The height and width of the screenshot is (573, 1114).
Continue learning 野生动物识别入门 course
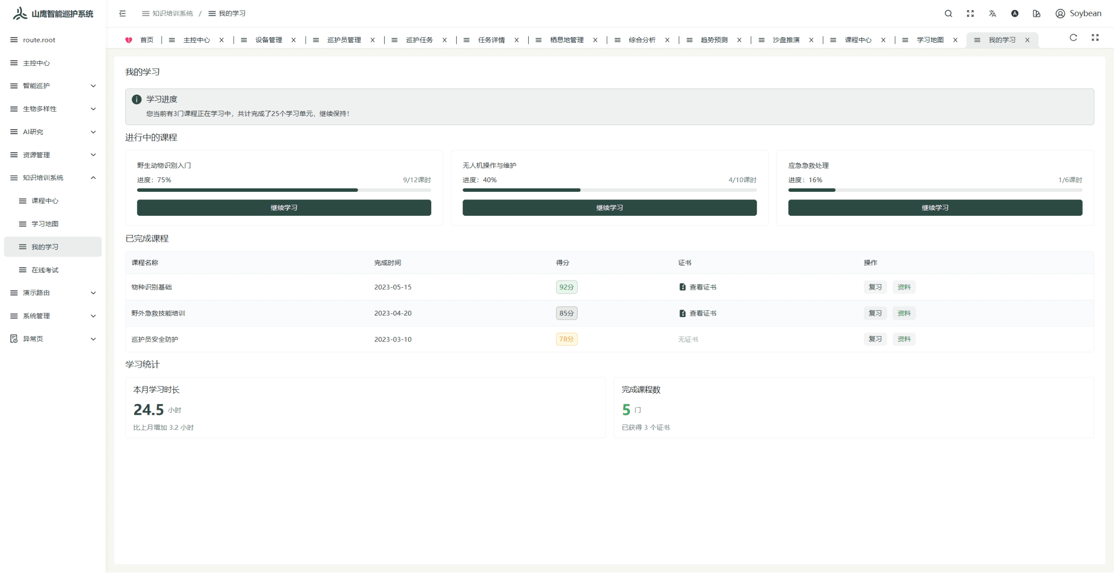click(x=284, y=208)
